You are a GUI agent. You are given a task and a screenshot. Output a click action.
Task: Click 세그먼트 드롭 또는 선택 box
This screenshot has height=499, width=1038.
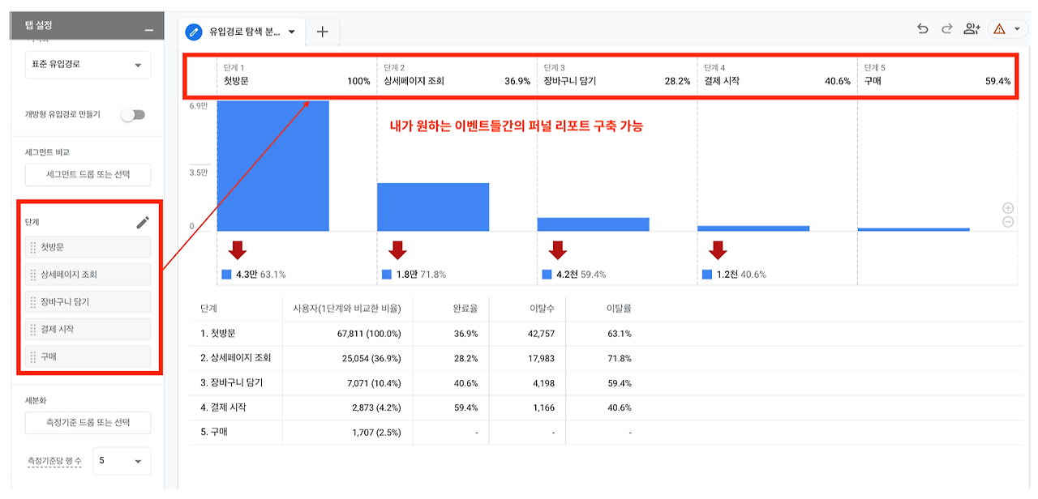[x=88, y=174]
